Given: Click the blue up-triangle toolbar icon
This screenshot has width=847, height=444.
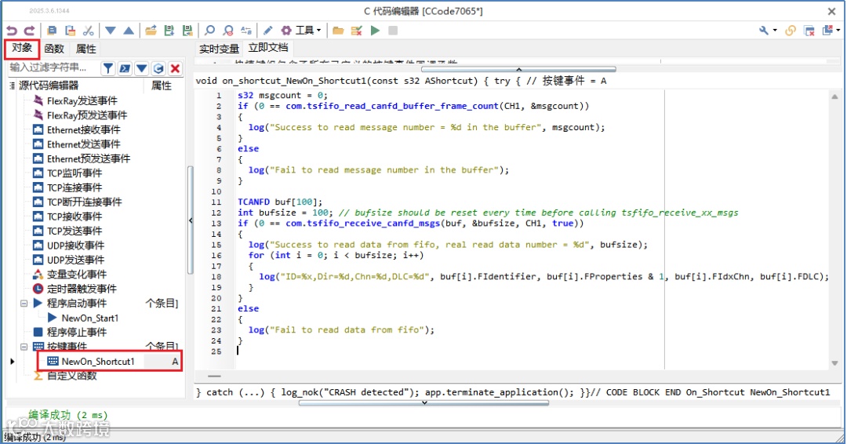Looking at the screenshot, I should 129,31.
